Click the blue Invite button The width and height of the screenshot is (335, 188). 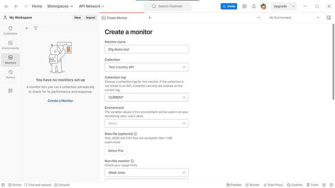229,7
